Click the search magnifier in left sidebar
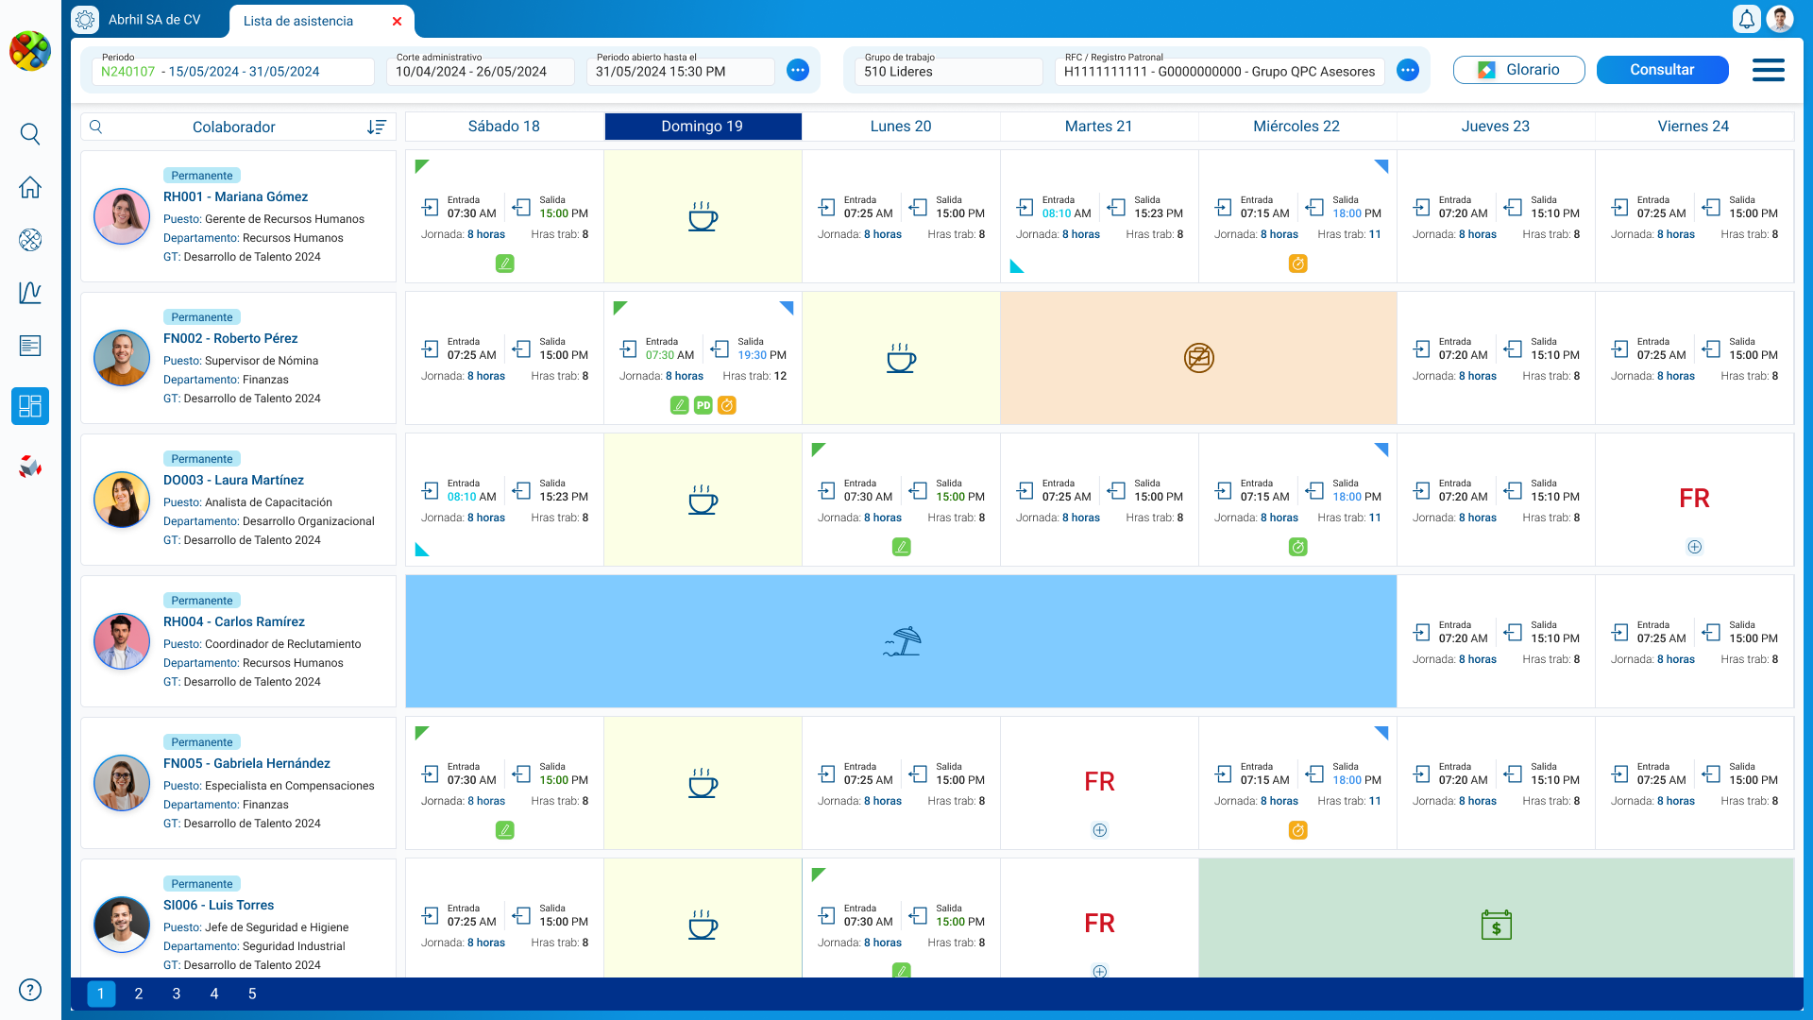1813x1020 pixels. pos(30,134)
